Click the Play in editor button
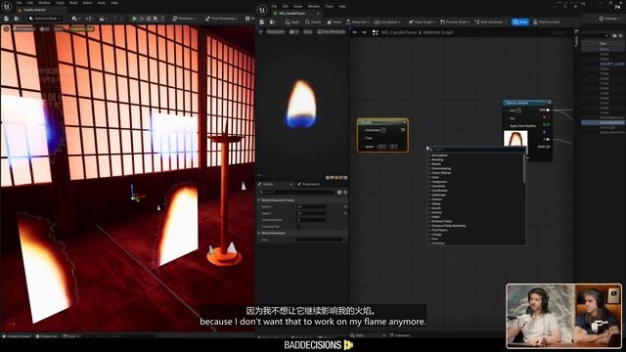Screen dimensions: 626x352 click(x=135, y=19)
